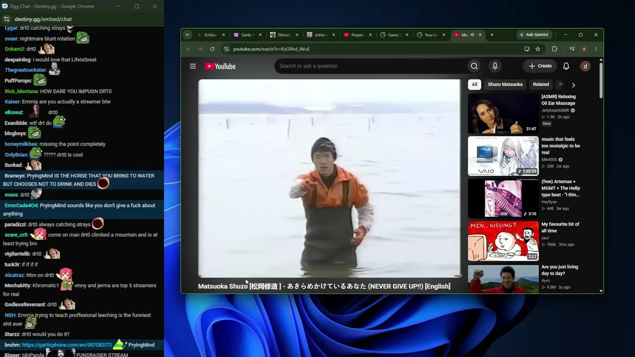Close the slither tab
635x357 pixels.
coord(334,35)
